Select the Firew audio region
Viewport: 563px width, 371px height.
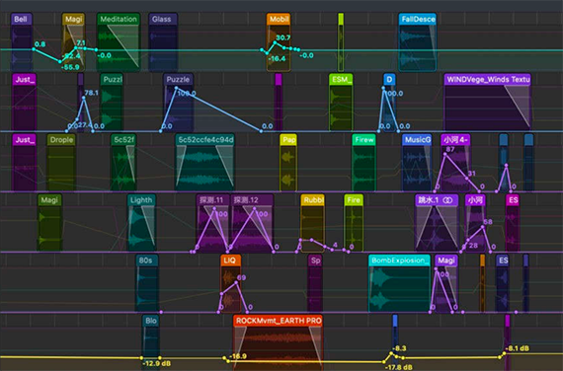click(363, 162)
